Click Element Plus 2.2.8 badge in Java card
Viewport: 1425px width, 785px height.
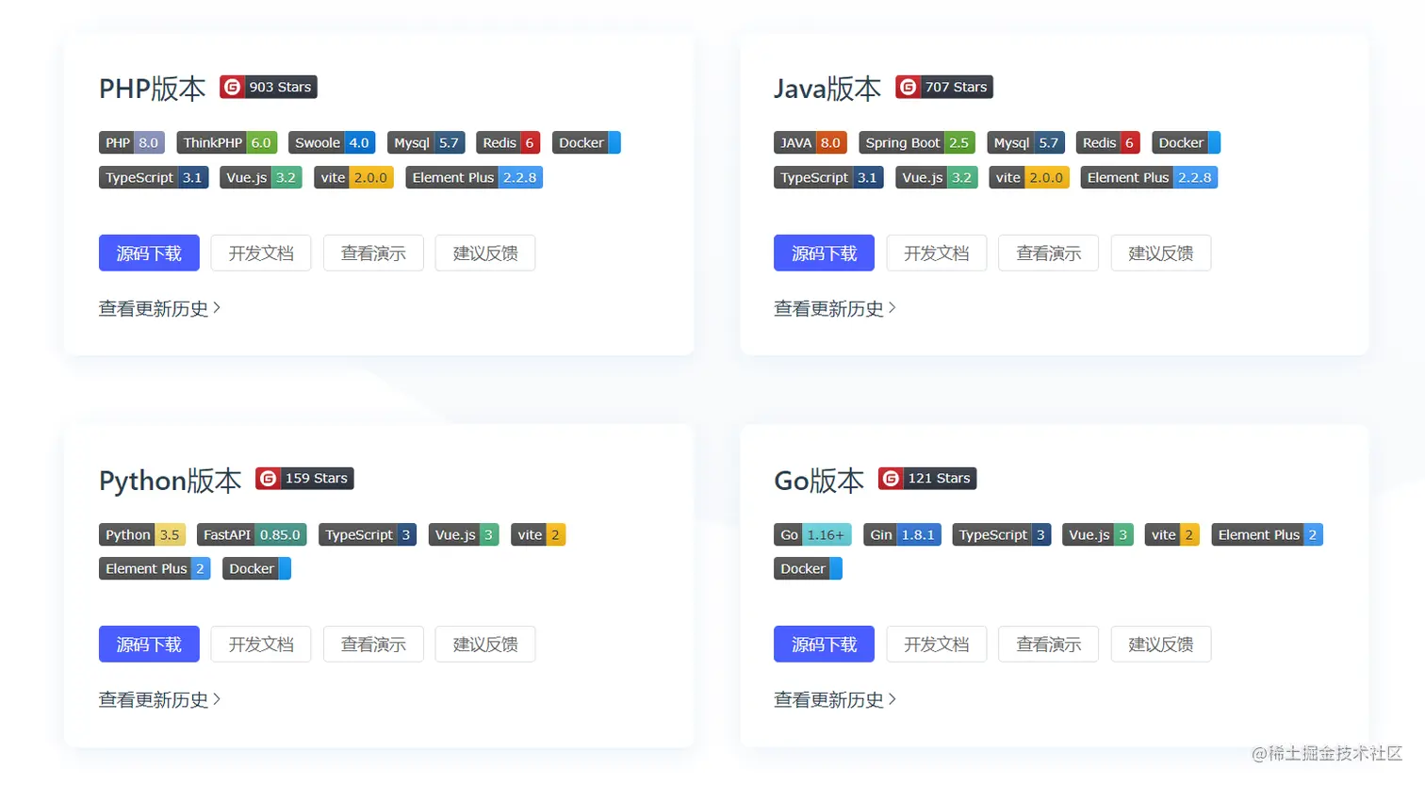coord(1149,177)
